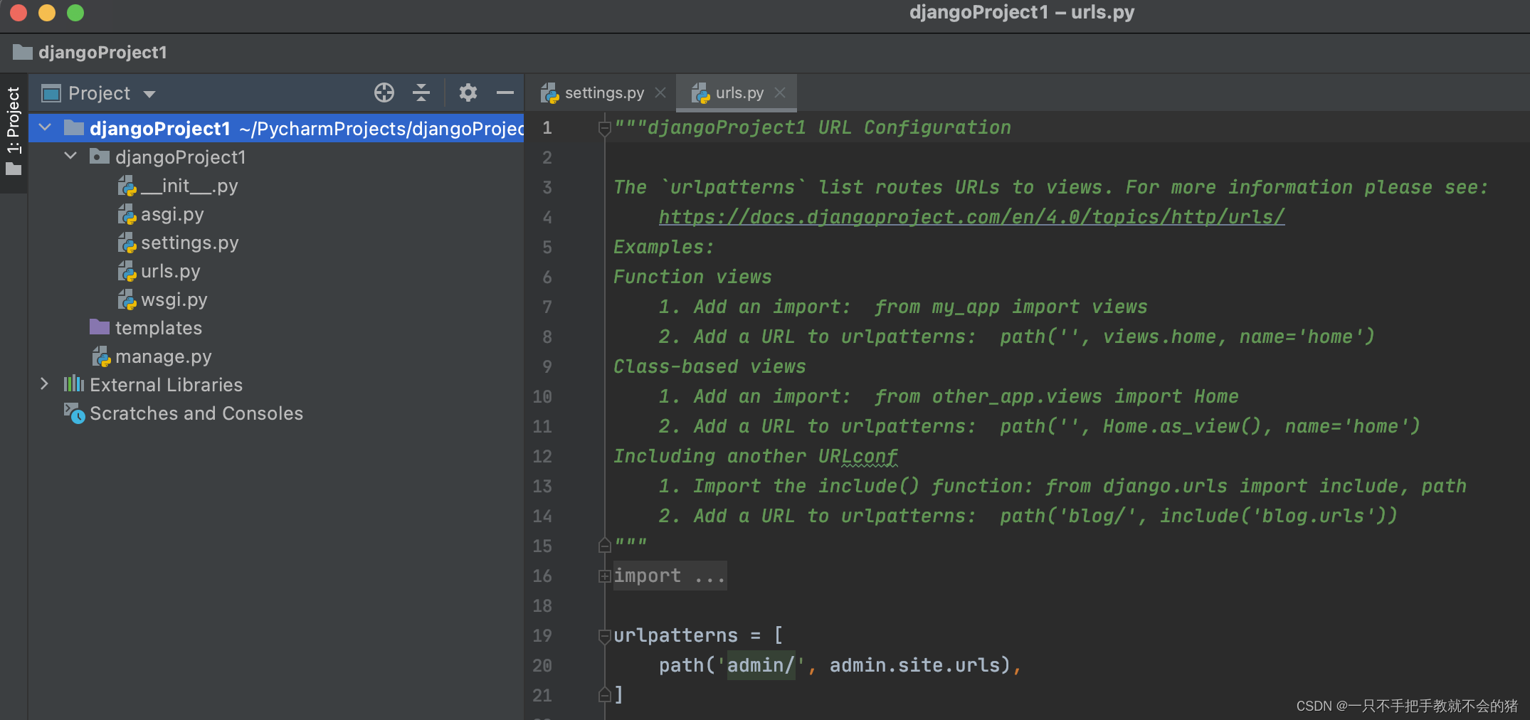Close the settings.py tab
This screenshot has height=720, width=1530.
tap(660, 92)
